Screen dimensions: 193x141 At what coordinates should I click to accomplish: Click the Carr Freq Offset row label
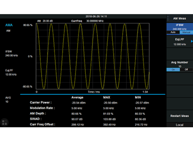click(42, 124)
